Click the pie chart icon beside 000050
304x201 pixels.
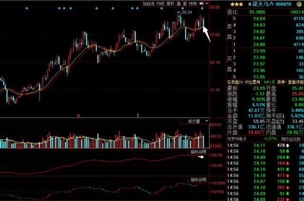click(x=299, y=4)
